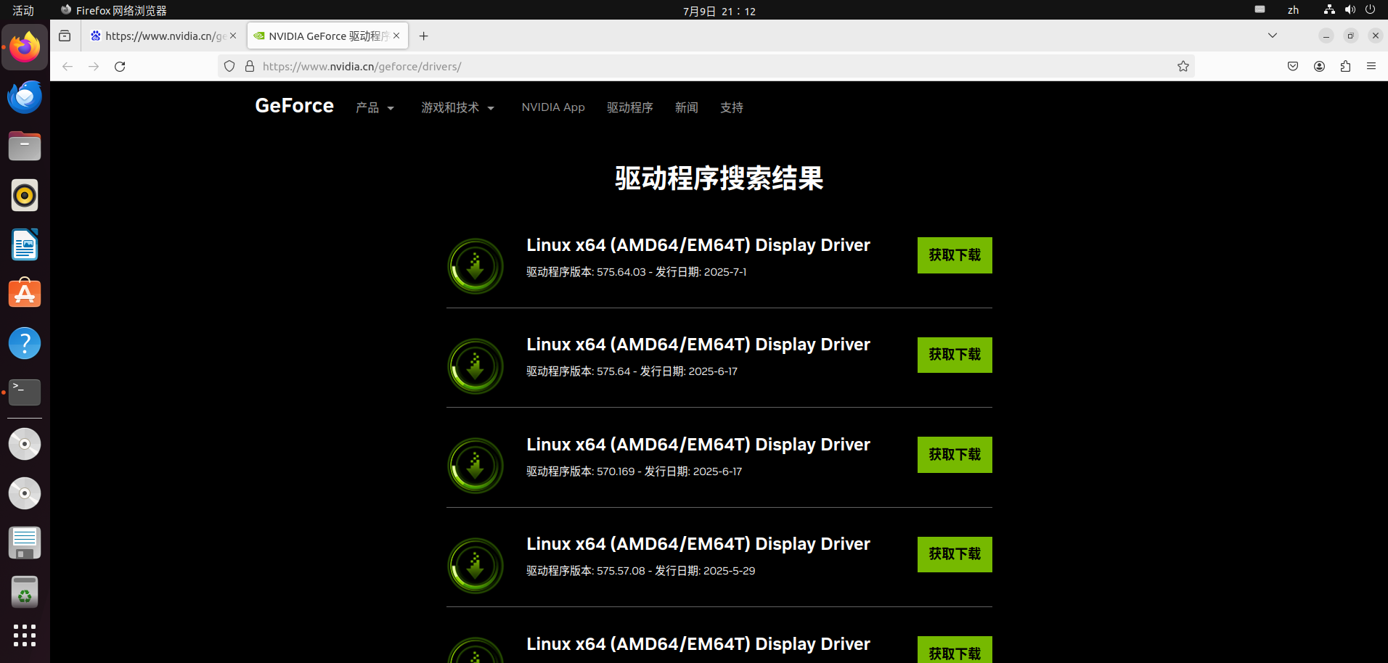View site security padlock information
The width and height of the screenshot is (1388, 663).
(250, 67)
